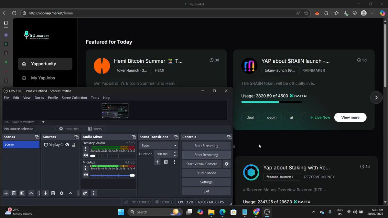Add a new scene with the plus icon

point(6,193)
